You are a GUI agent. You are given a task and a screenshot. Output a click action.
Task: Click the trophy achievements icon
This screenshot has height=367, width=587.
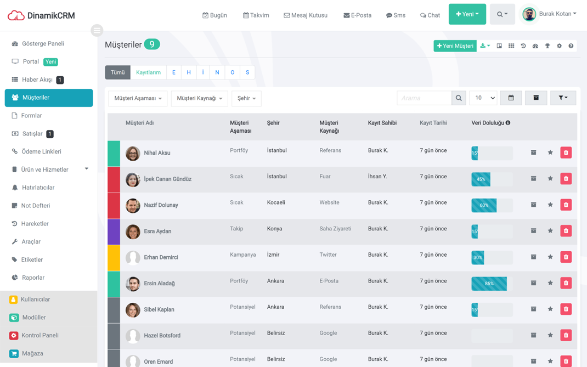pos(548,46)
